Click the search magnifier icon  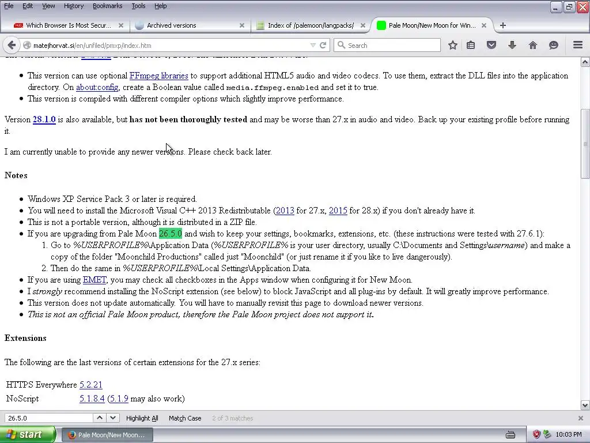click(341, 45)
